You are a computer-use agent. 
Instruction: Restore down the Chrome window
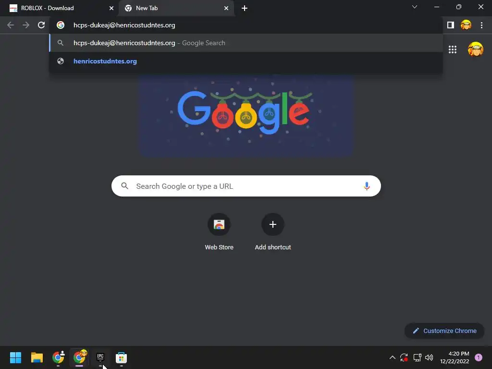458,7
